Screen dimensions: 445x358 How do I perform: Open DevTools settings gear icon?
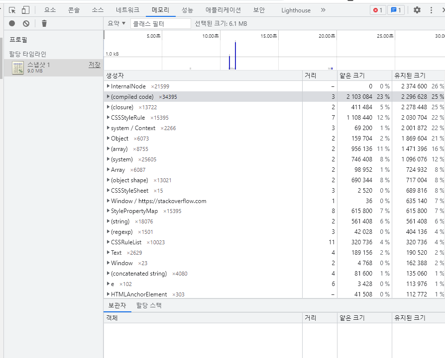point(417,10)
